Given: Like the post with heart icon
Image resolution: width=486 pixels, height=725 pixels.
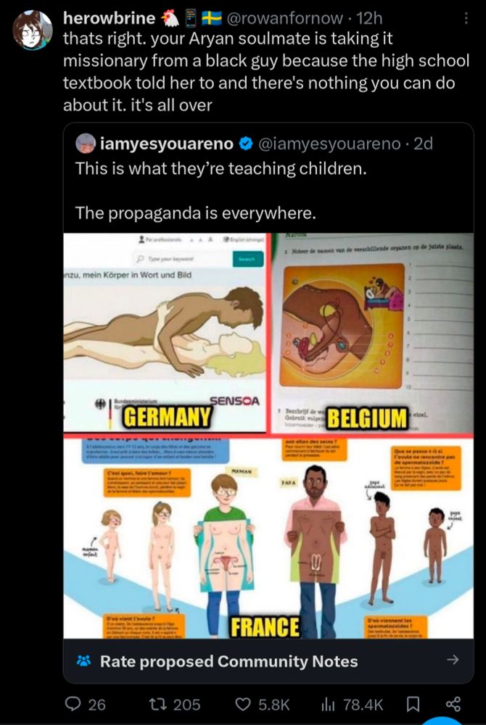Looking at the screenshot, I should [x=243, y=704].
